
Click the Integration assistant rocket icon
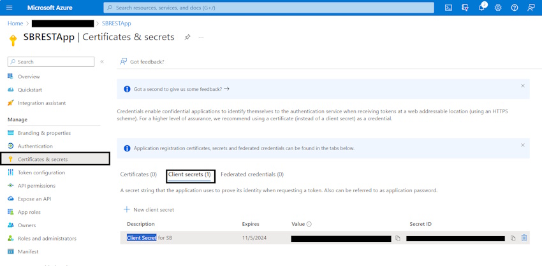click(x=10, y=103)
